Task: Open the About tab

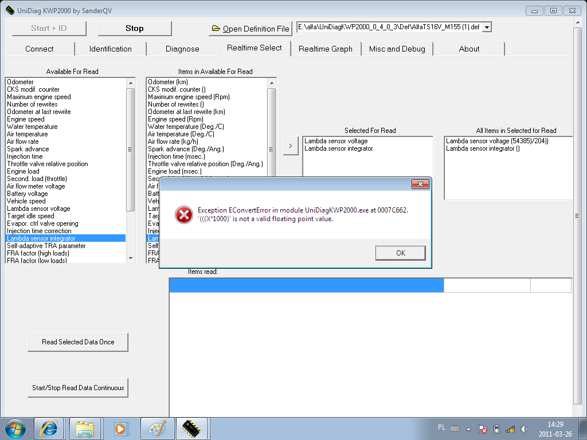Action: (469, 49)
